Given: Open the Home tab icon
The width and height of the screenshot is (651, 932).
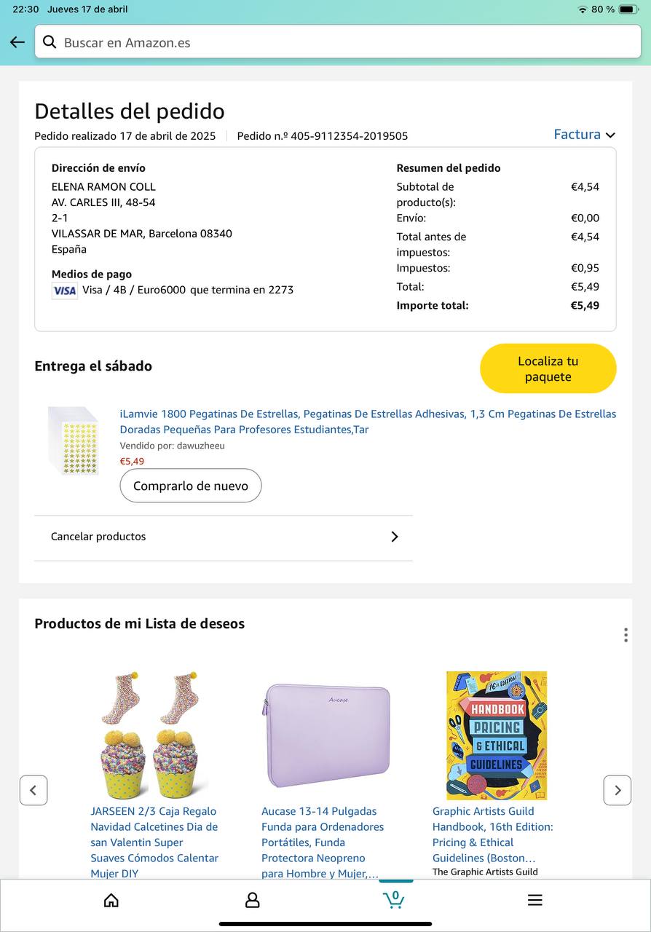Looking at the screenshot, I should pyautogui.click(x=111, y=901).
